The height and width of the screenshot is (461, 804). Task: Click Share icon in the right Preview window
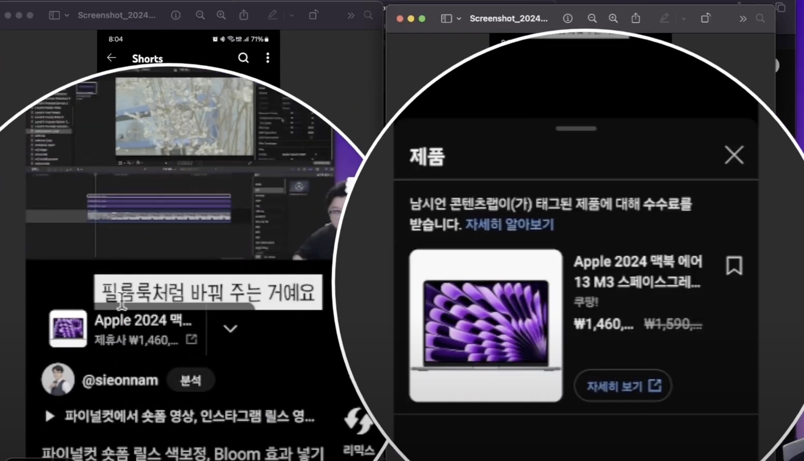pos(636,18)
